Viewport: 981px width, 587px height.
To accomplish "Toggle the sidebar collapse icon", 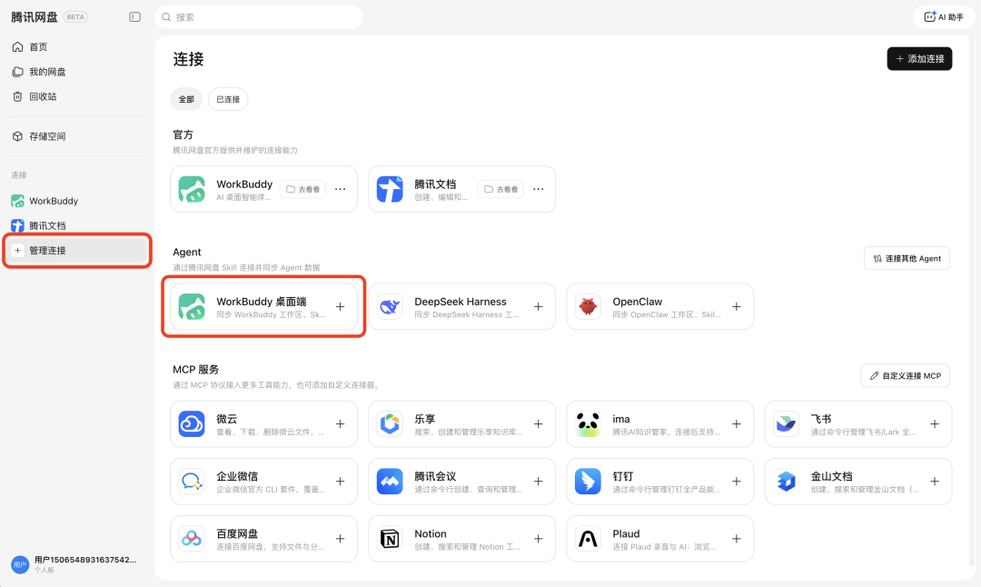I will click(134, 17).
